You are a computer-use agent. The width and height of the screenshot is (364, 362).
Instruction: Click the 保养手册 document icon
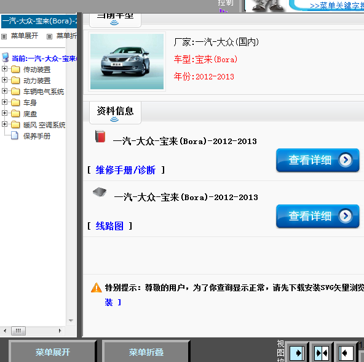click(x=15, y=135)
